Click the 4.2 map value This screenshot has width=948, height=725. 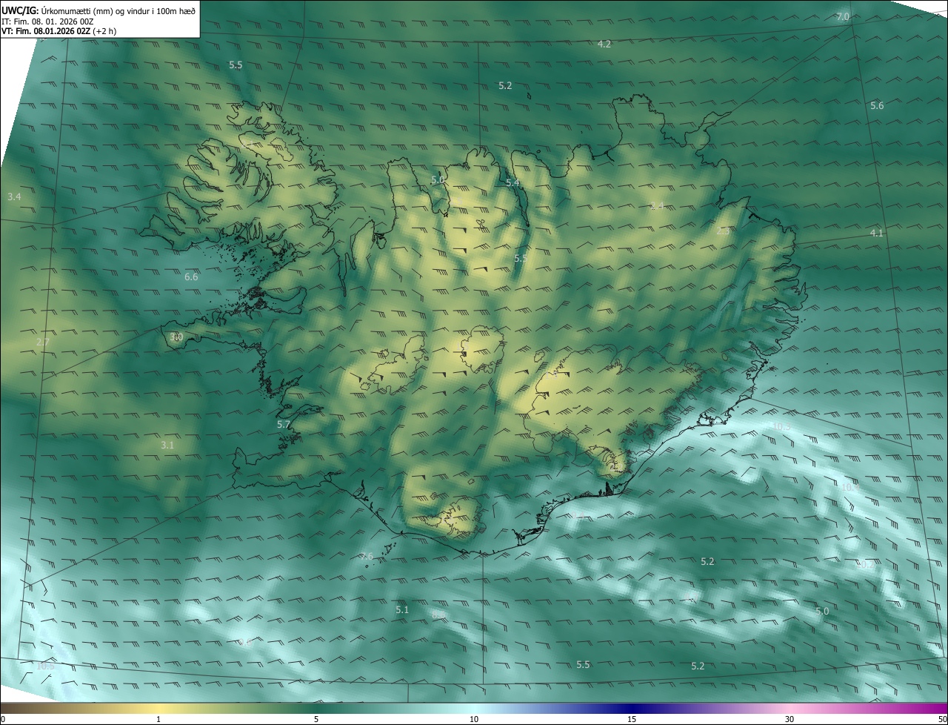(604, 44)
